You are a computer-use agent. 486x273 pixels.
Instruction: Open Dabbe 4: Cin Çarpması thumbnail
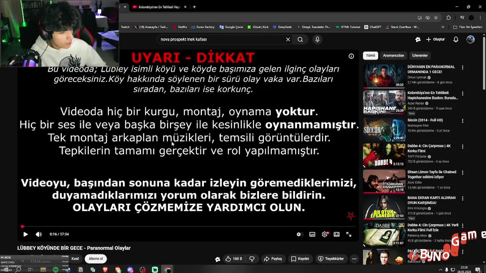pyautogui.click(x=384, y=155)
